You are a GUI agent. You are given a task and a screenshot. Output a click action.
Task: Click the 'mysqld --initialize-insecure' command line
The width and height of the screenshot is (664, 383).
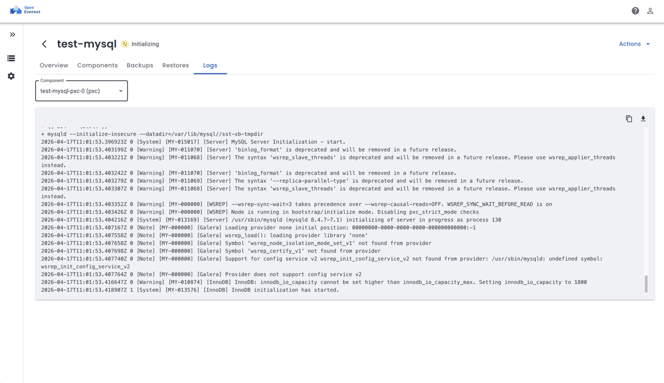coord(152,134)
